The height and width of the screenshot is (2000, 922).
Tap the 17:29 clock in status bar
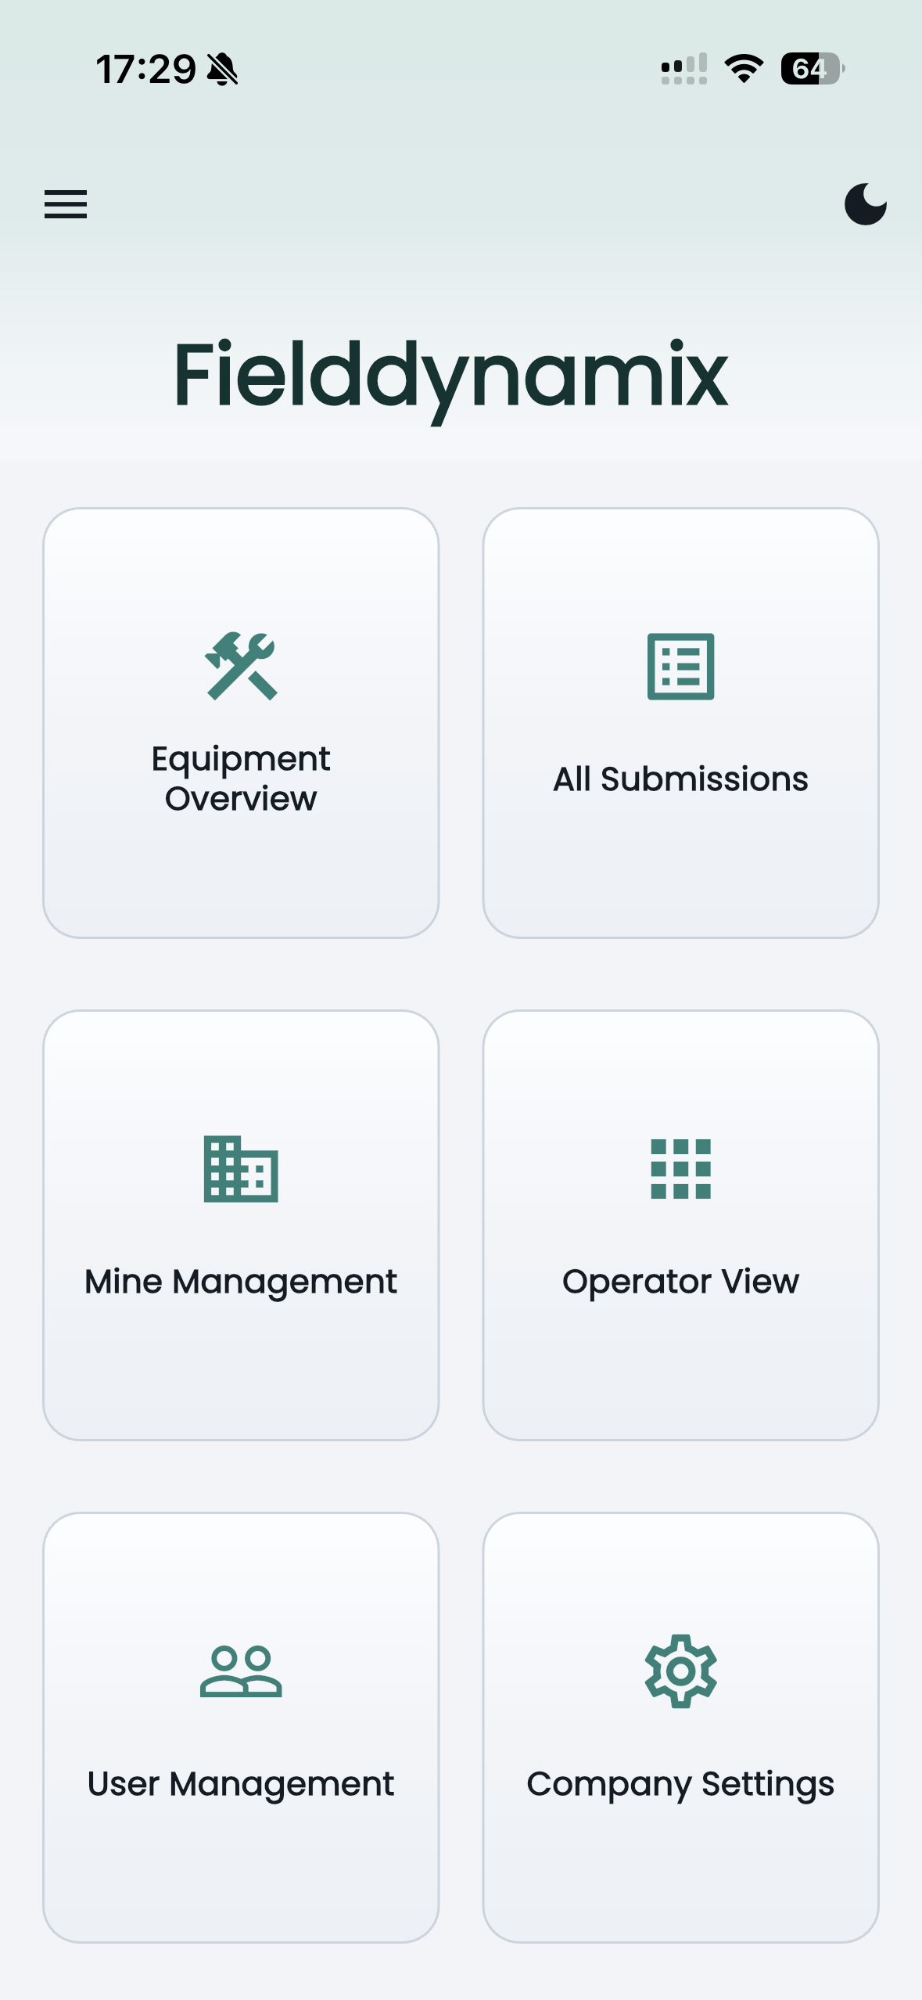tap(145, 70)
